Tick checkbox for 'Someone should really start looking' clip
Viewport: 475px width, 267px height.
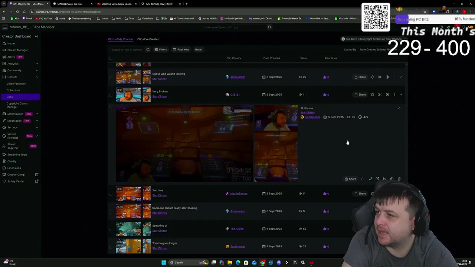point(111,211)
